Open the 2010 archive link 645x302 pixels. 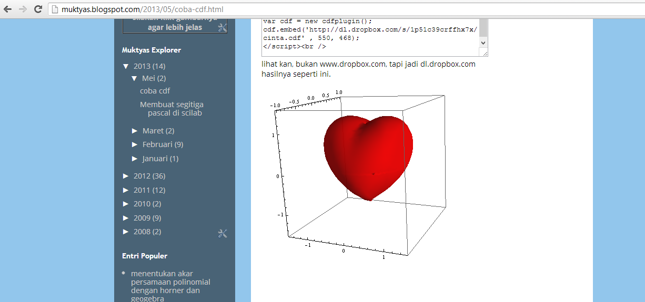[x=142, y=204]
